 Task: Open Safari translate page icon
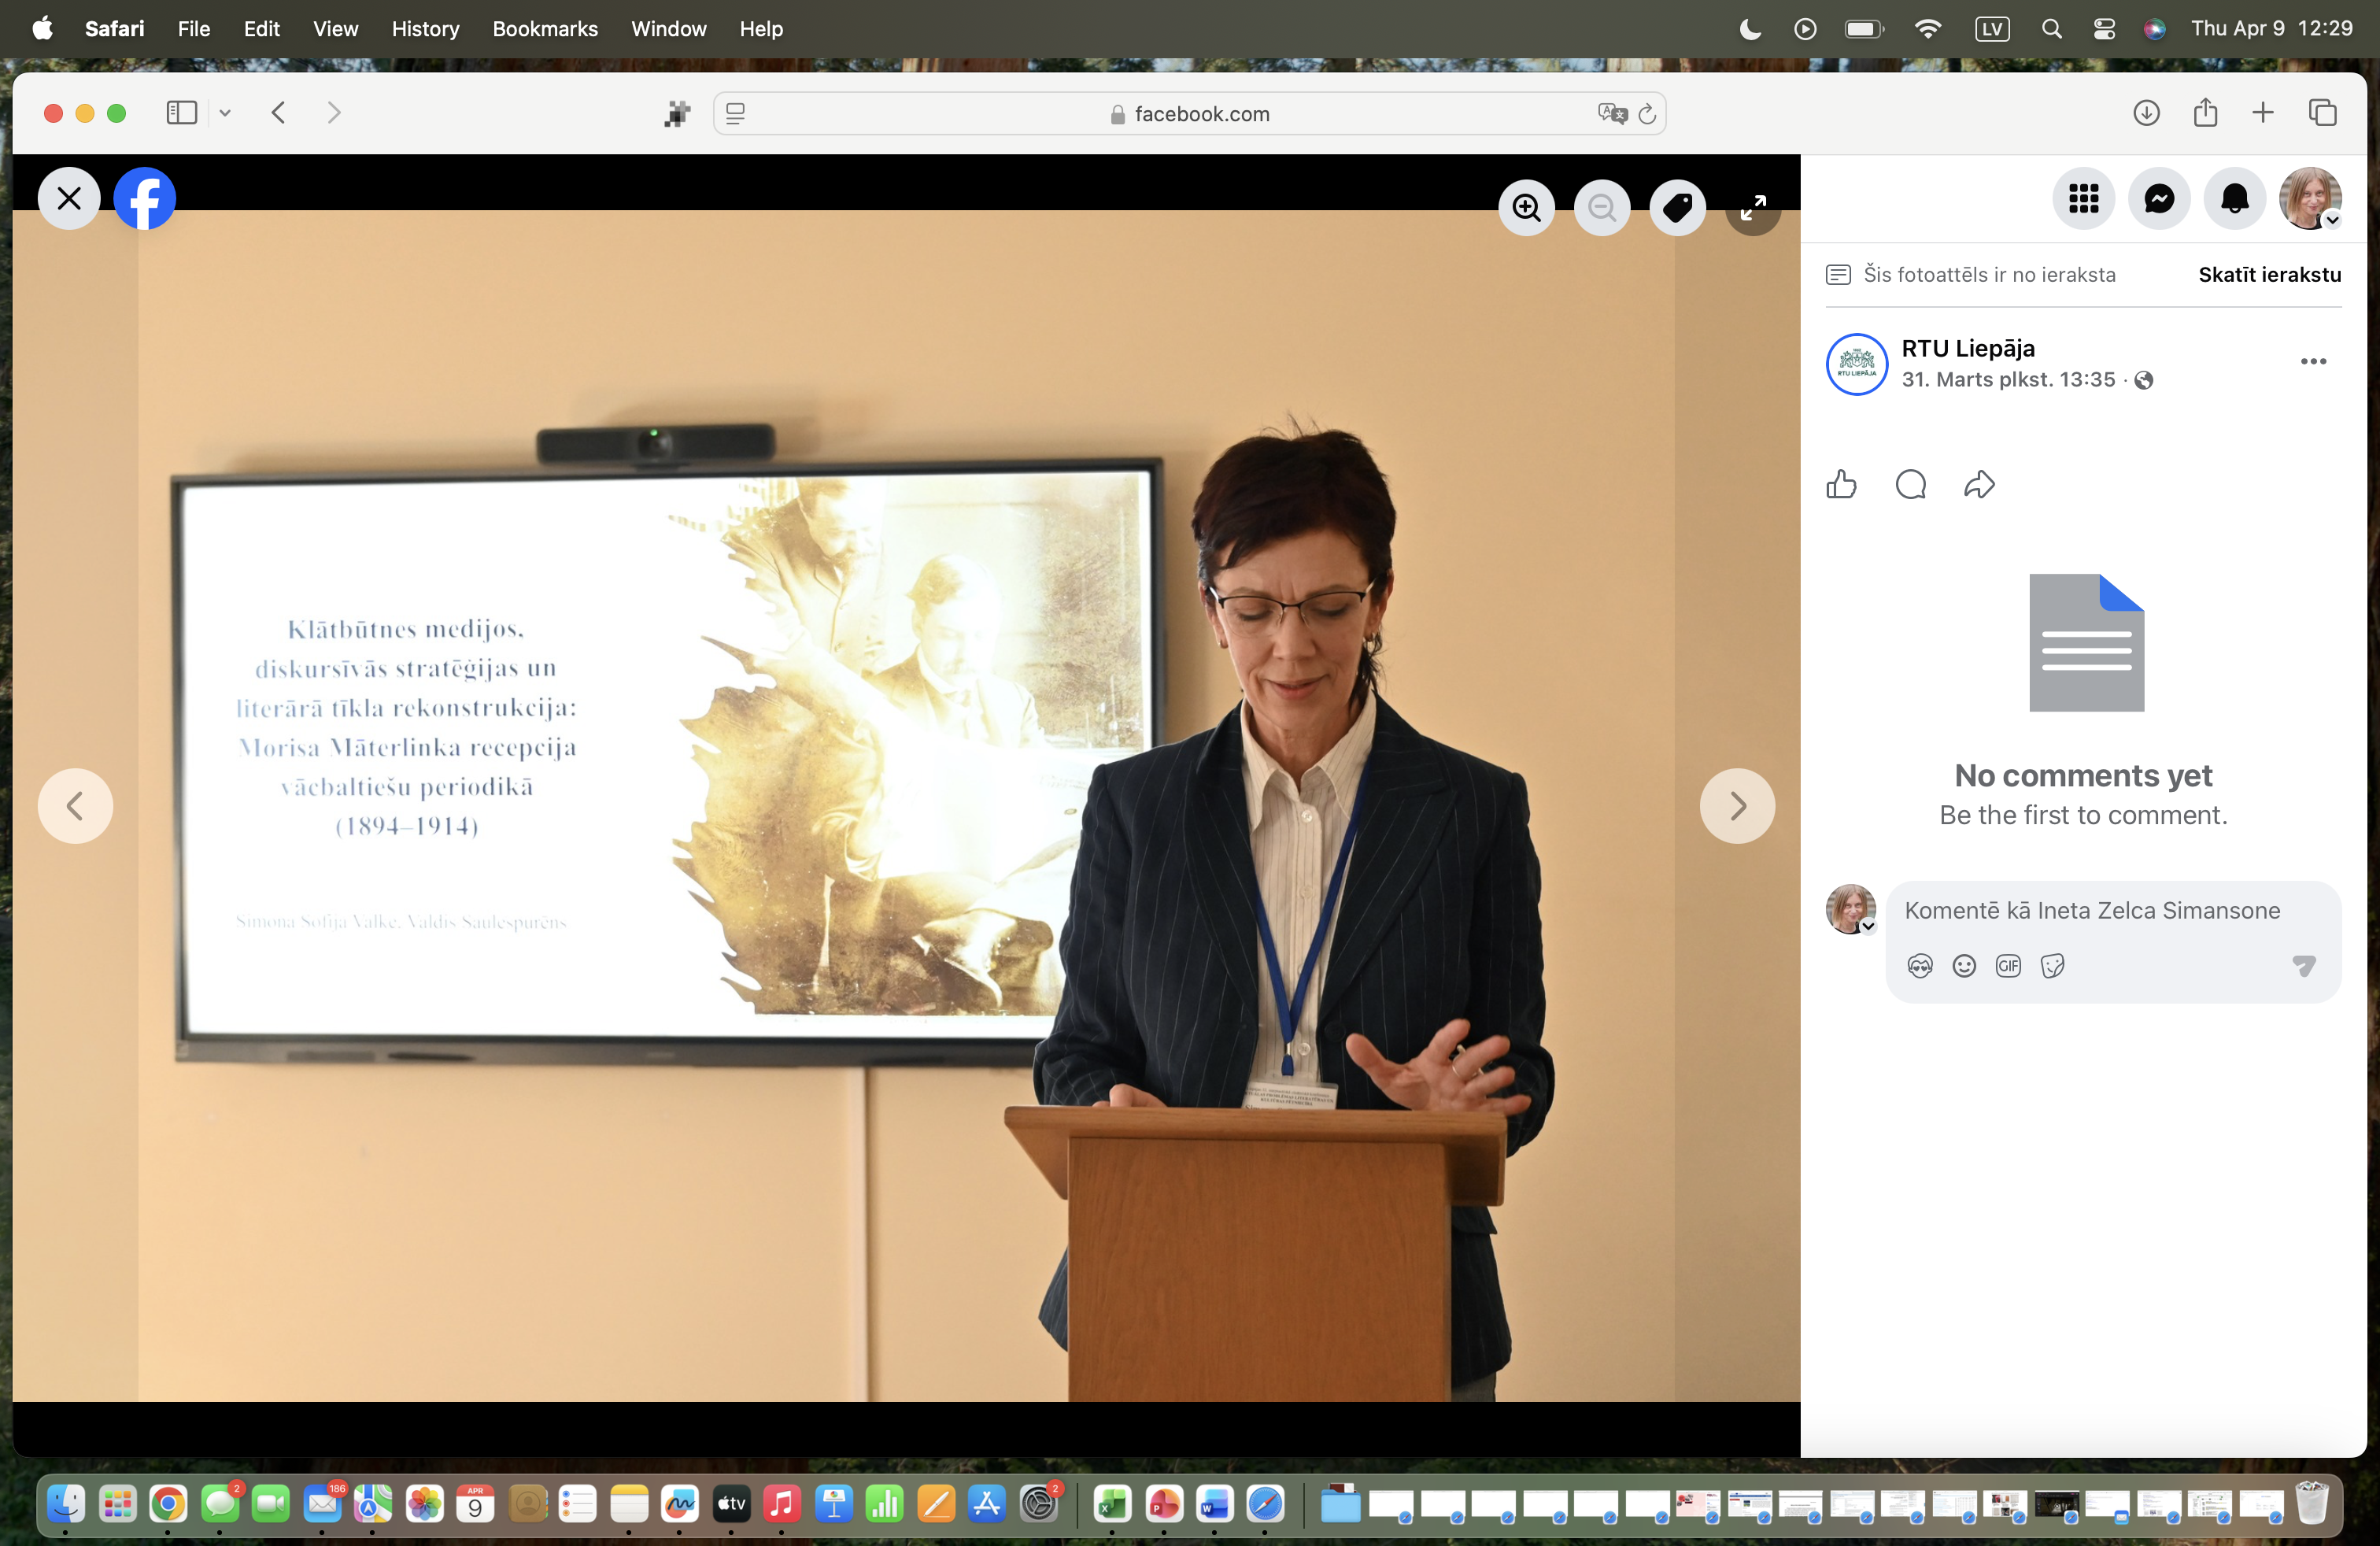coord(1612,114)
